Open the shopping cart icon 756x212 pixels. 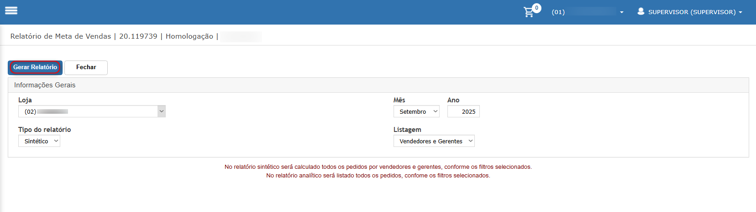(529, 12)
